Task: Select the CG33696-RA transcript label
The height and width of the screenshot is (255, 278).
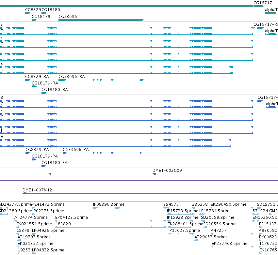Action: (72, 76)
